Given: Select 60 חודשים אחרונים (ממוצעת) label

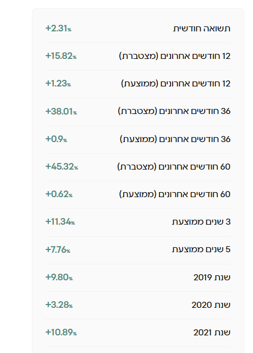Looking at the screenshot, I should pyautogui.click(x=175, y=194).
